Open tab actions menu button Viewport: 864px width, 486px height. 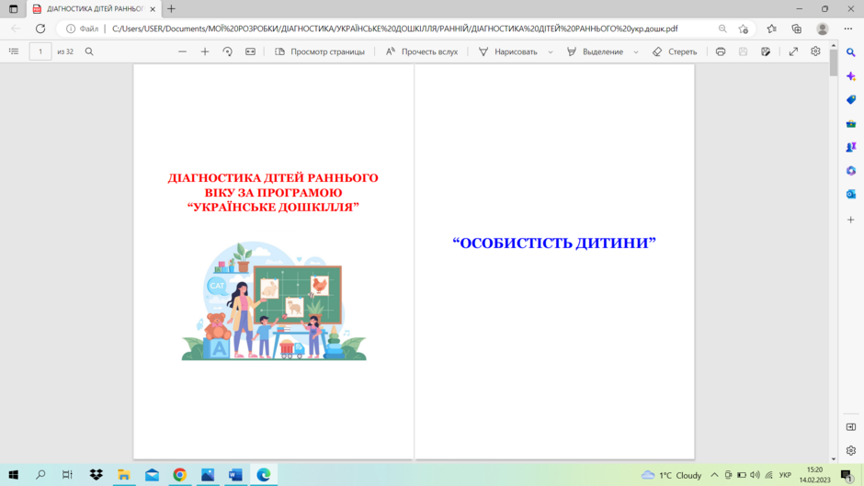point(13,9)
